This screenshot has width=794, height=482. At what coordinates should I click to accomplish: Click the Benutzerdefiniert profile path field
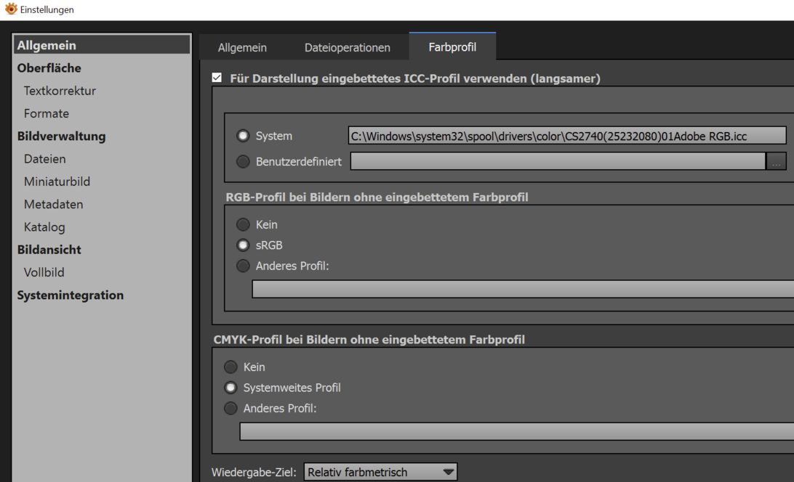coord(557,162)
